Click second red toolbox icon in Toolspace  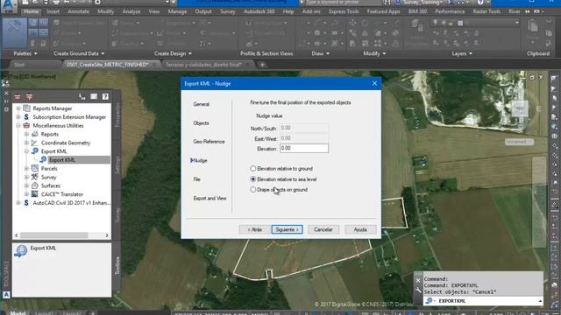29,96
